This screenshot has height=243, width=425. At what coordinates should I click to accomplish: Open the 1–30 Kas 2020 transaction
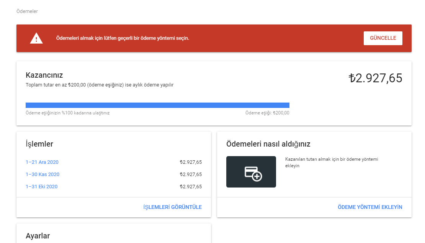click(42, 174)
